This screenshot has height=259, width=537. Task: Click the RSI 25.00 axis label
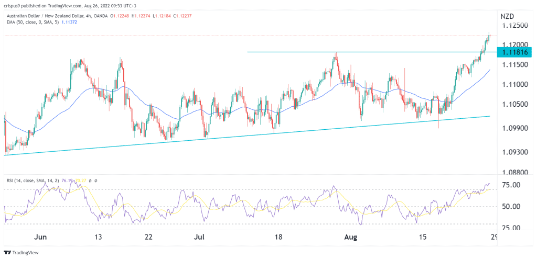(x=511, y=228)
